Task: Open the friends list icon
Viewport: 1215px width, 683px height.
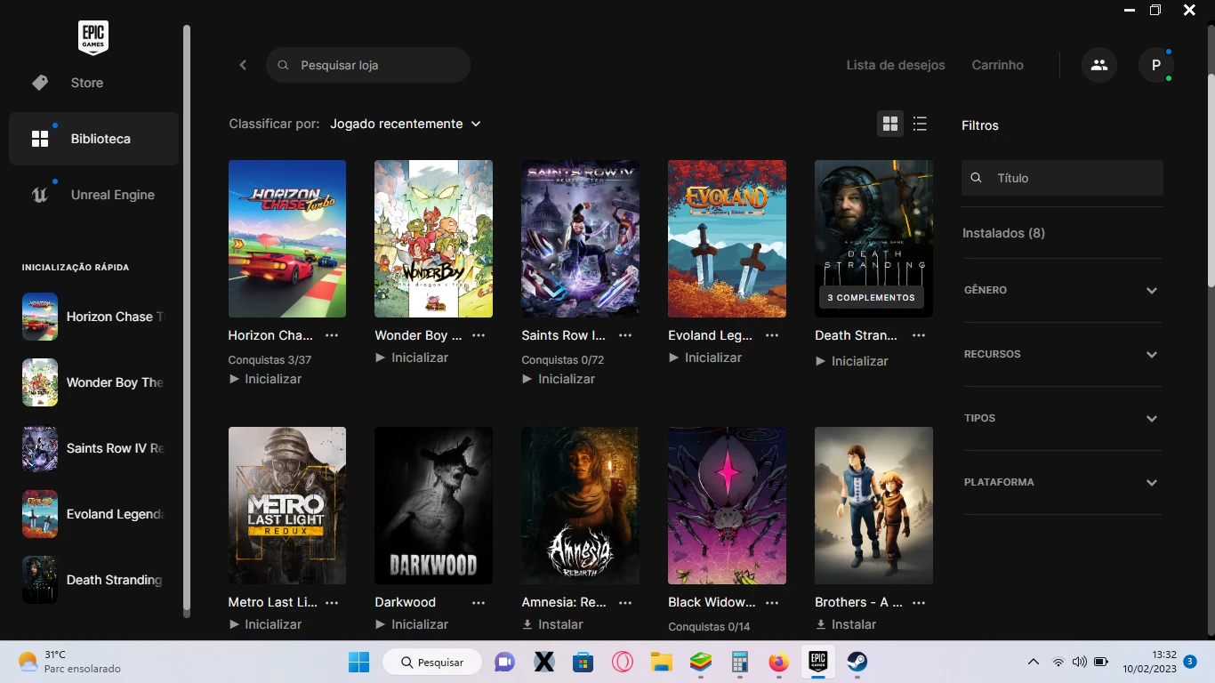Action: (x=1099, y=65)
